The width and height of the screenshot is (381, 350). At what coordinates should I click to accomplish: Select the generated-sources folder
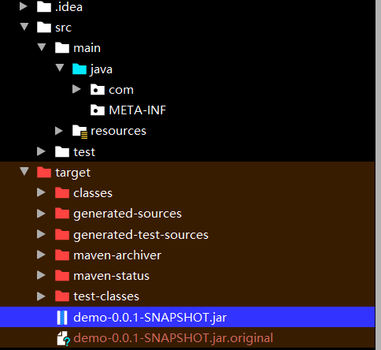coord(128,214)
